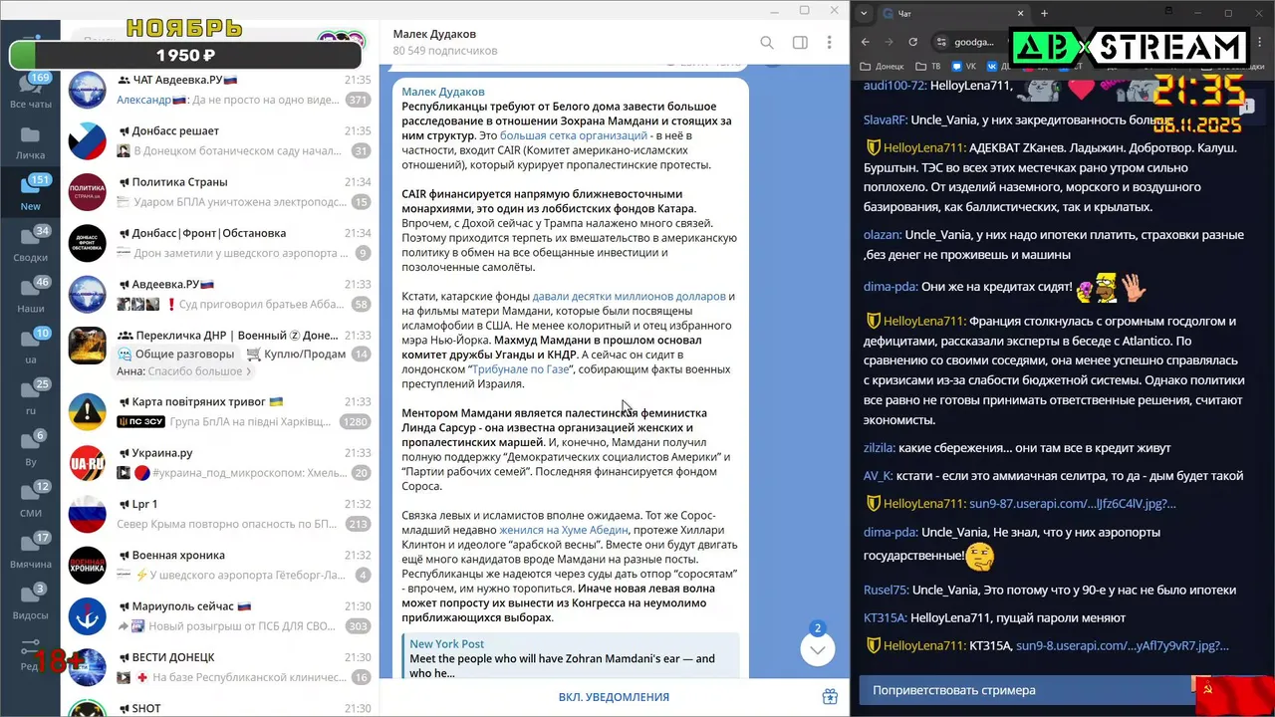The image size is (1275, 717).
Task: Click Украина.ру channel avatar
Action: [x=88, y=463]
